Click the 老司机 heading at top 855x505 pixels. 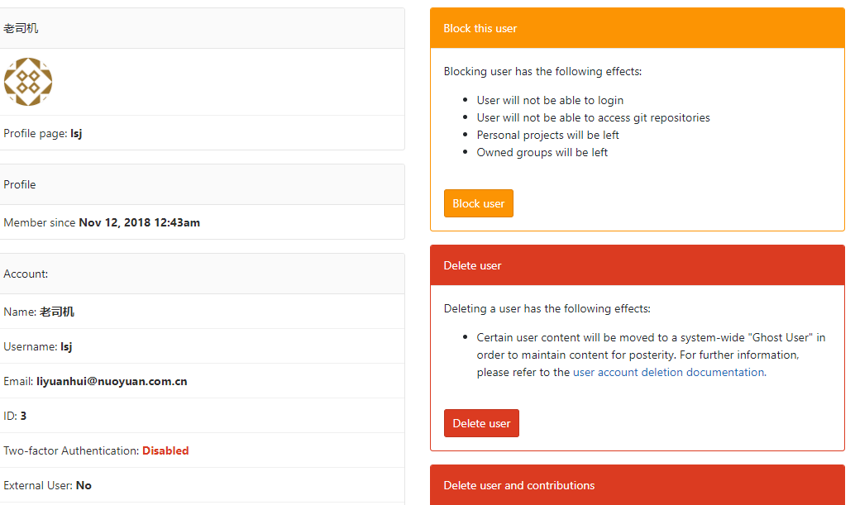[x=21, y=28]
